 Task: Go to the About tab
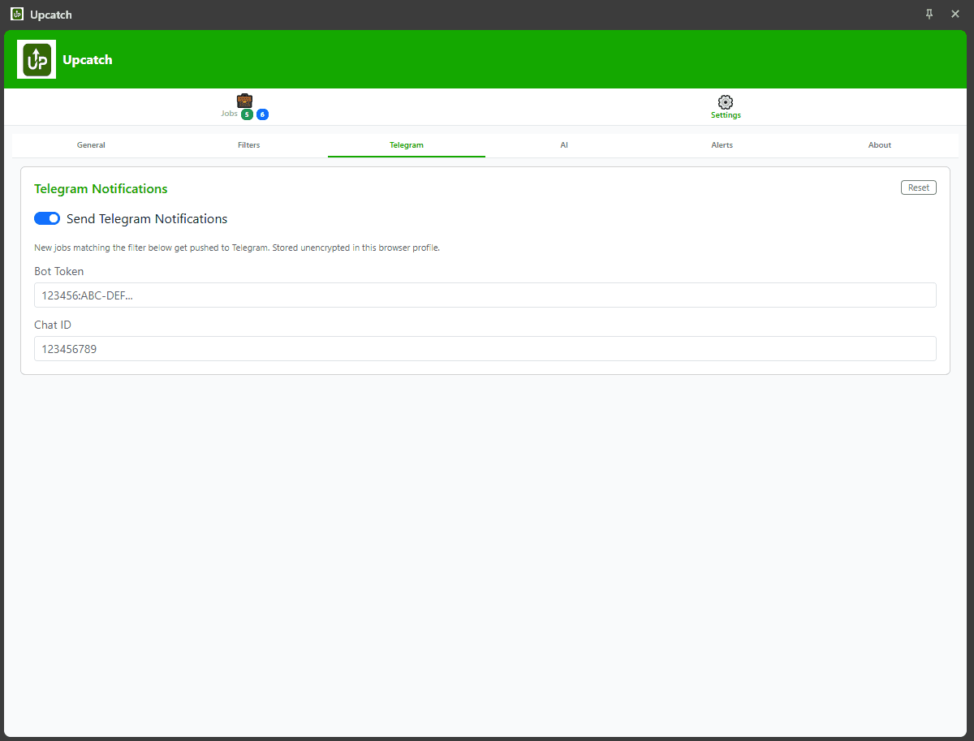pyautogui.click(x=880, y=145)
